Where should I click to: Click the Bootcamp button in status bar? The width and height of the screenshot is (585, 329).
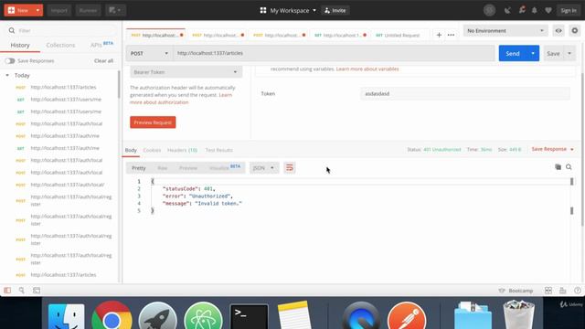516,291
